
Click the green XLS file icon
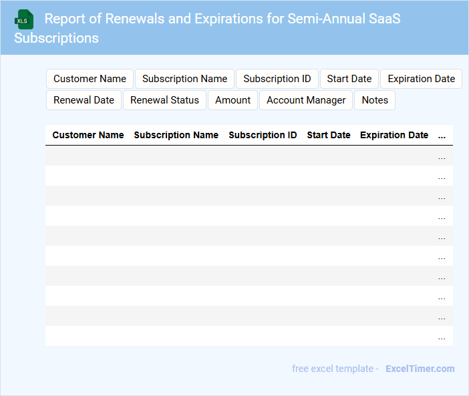(x=24, y=19)
